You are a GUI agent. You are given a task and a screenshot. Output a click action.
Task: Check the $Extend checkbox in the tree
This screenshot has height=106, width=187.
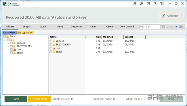tap(11, 43)
